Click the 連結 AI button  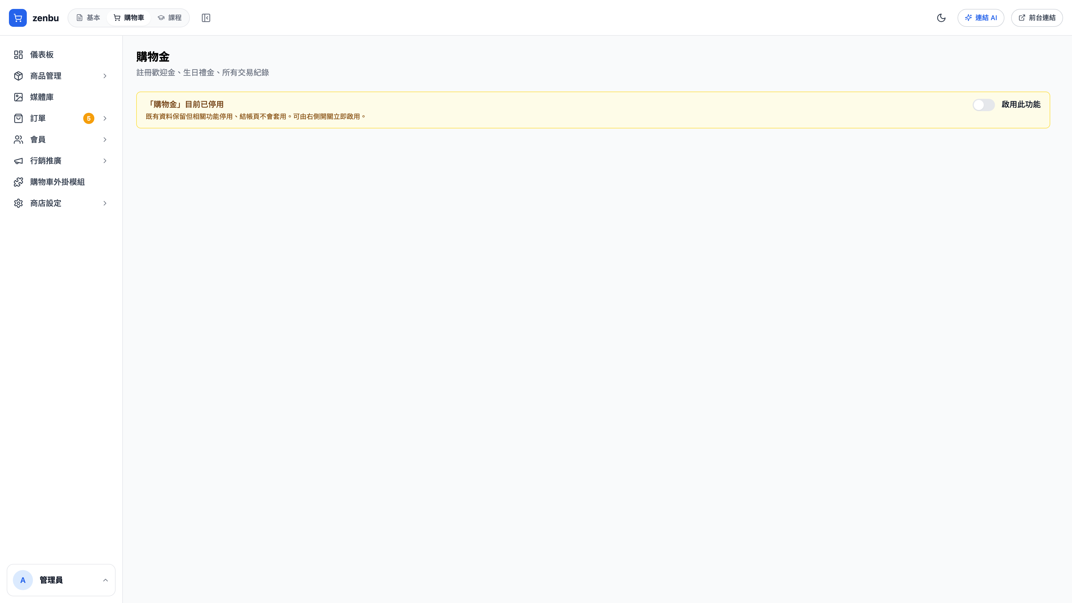click(x=981, y=18)
